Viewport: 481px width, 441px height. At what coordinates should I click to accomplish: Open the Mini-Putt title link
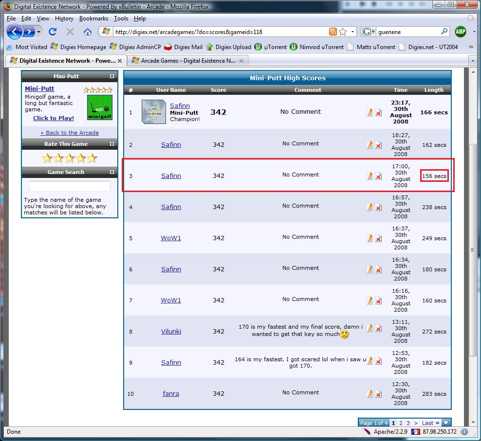click(39, 88)
